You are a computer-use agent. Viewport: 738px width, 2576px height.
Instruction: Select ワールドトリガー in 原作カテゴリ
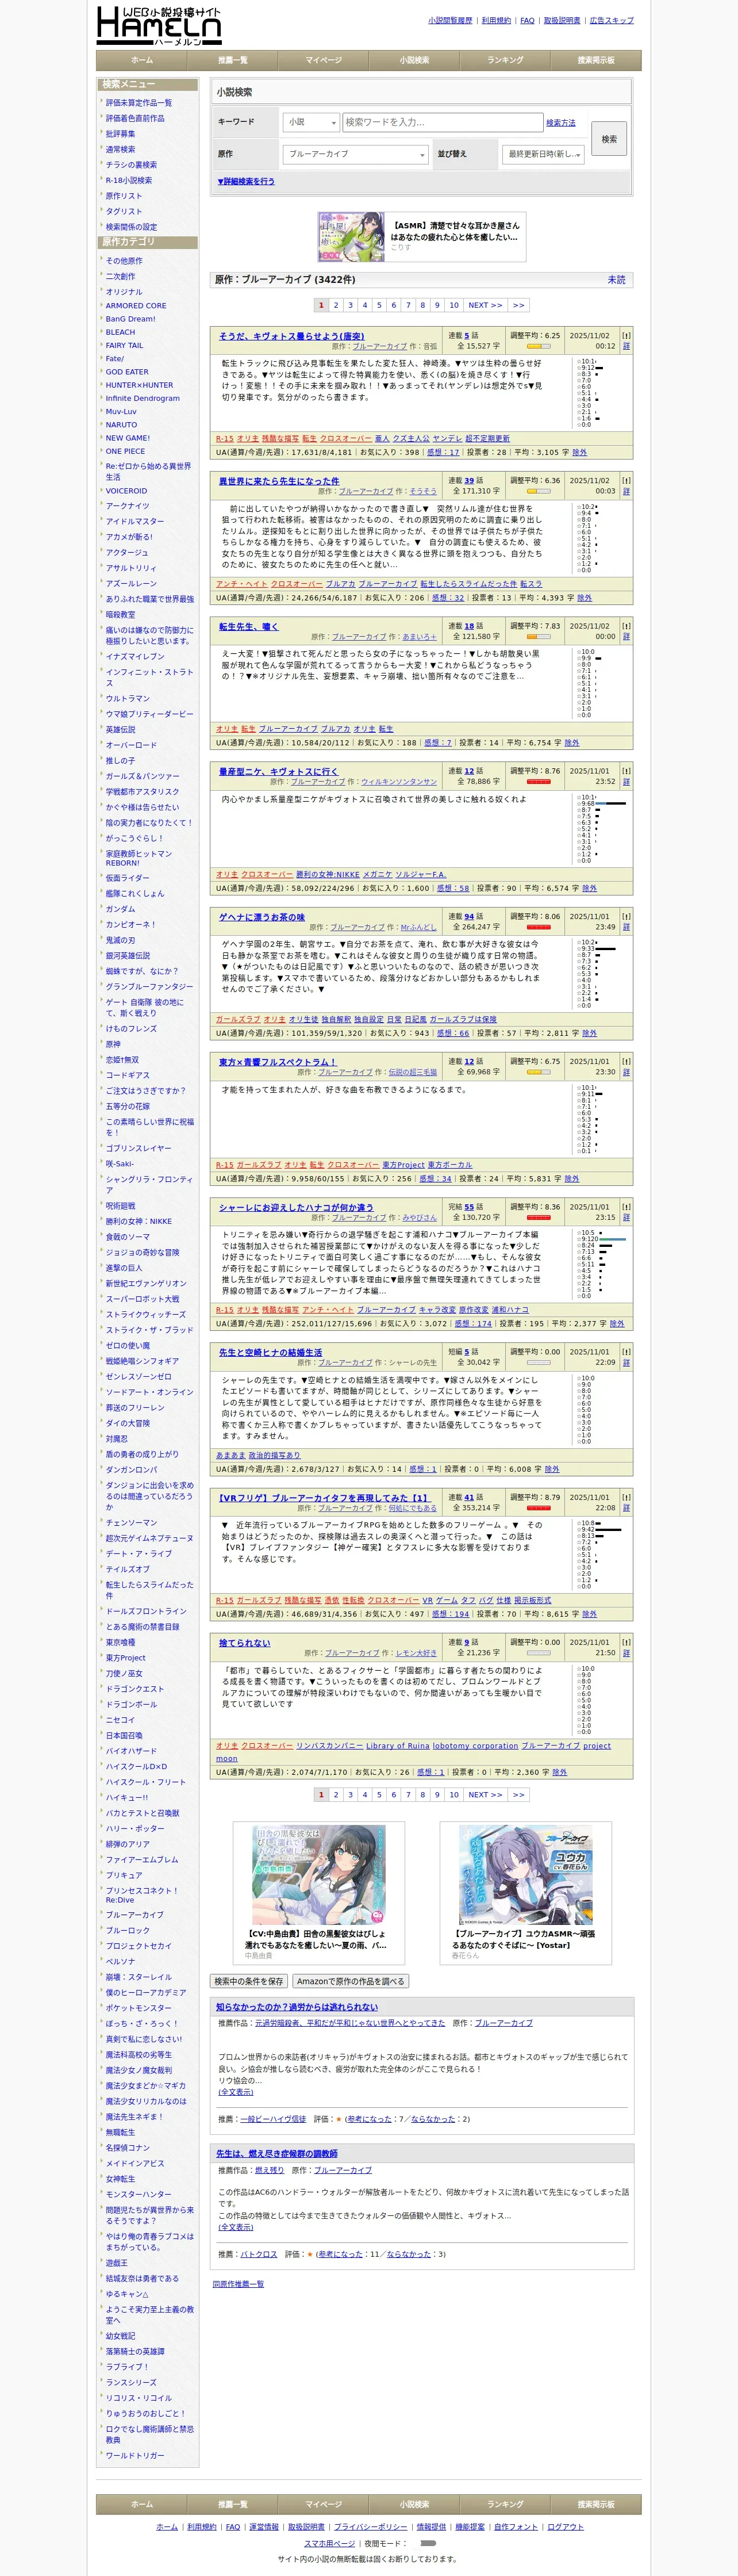(x=135, y=2455)
